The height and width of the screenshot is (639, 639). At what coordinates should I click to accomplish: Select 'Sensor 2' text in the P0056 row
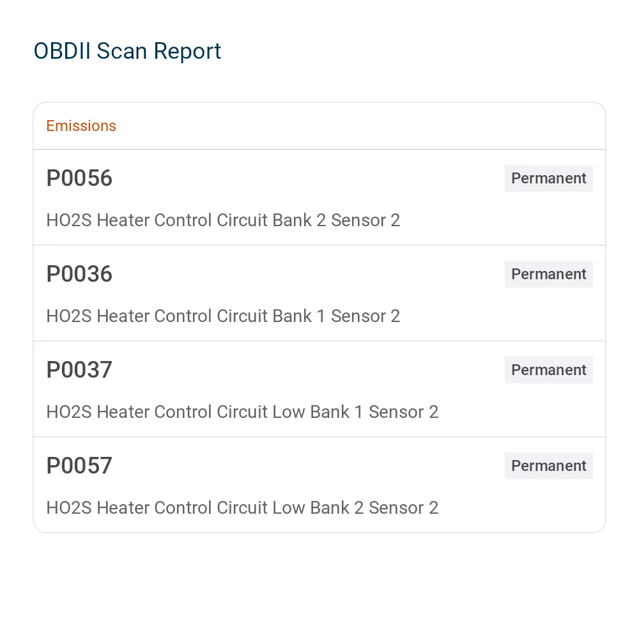pyautogui.click(x=366, y=220)
